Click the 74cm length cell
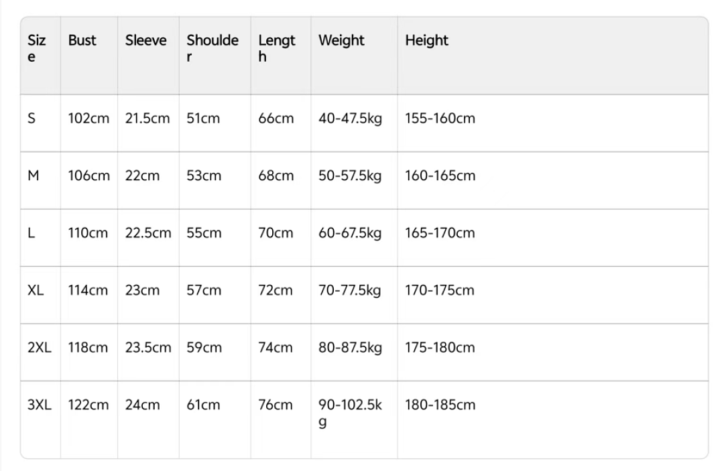Viewport: 724px width, 471px height. click(276, 347)
